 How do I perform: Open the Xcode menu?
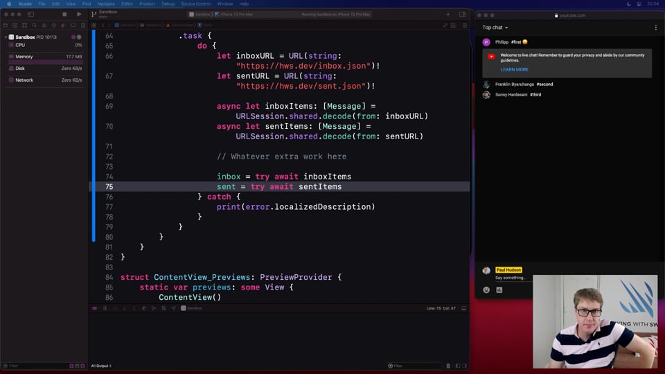pyautogui.click(x=25, y=4)
